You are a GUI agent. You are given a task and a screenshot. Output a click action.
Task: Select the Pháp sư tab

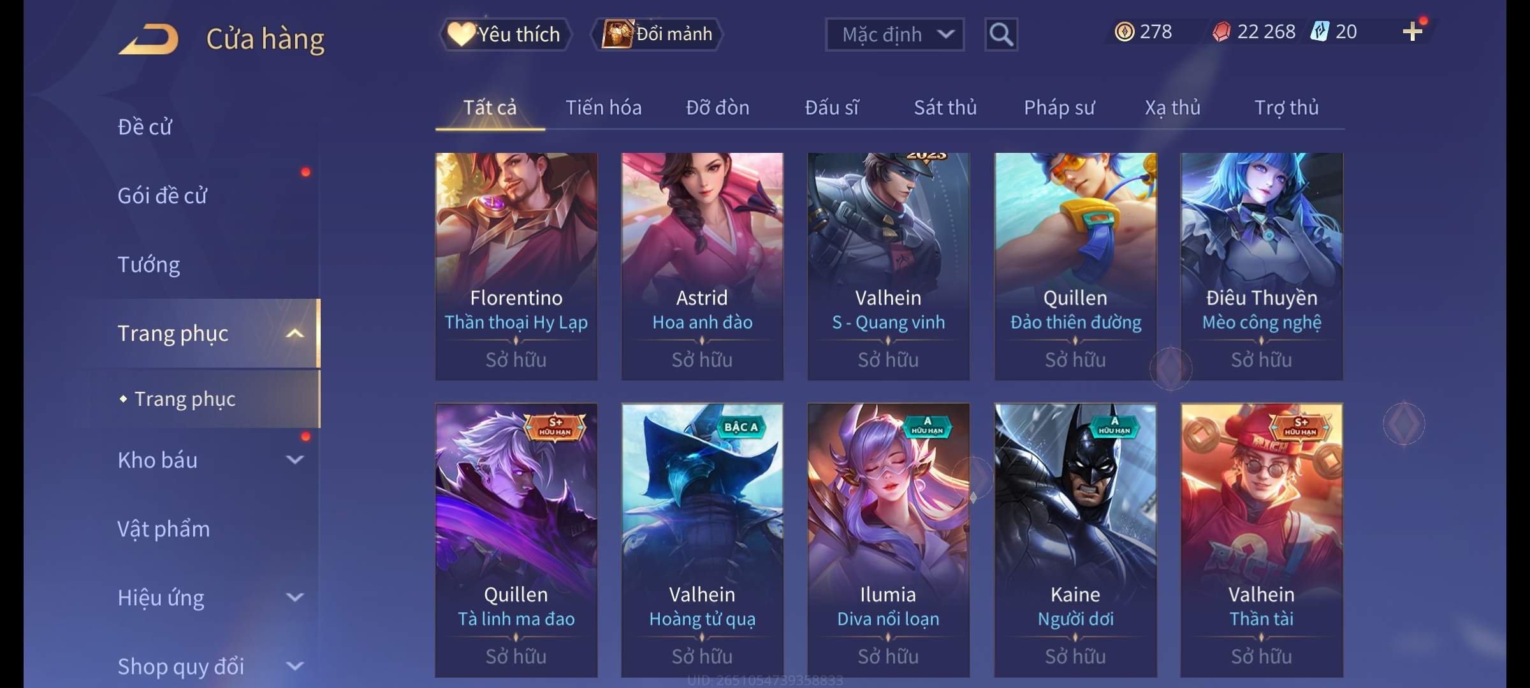1059,108
